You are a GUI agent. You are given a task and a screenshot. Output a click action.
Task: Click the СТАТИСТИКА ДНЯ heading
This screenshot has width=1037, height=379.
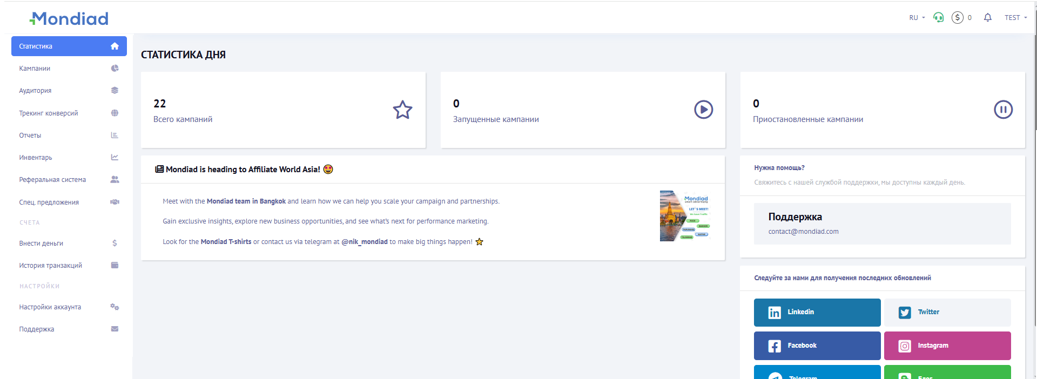pos(184,55)
